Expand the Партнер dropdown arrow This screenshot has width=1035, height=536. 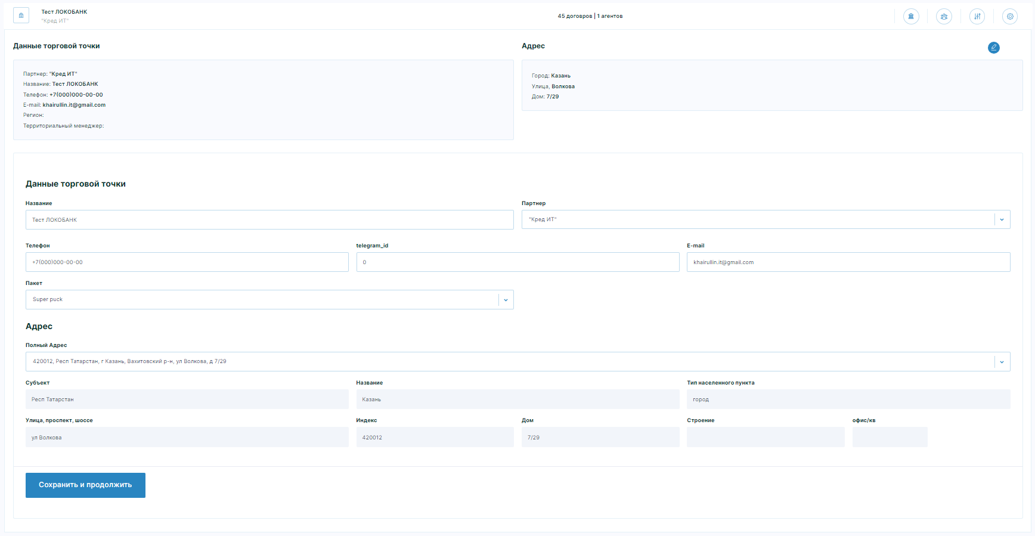(x=1002, y=219)
